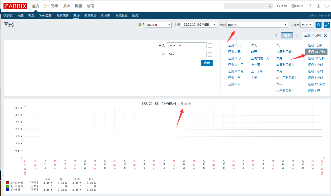The width and height of the screenshot is (331, 196).
Task: Open the 报表 main menu
Action: [67, 6]
